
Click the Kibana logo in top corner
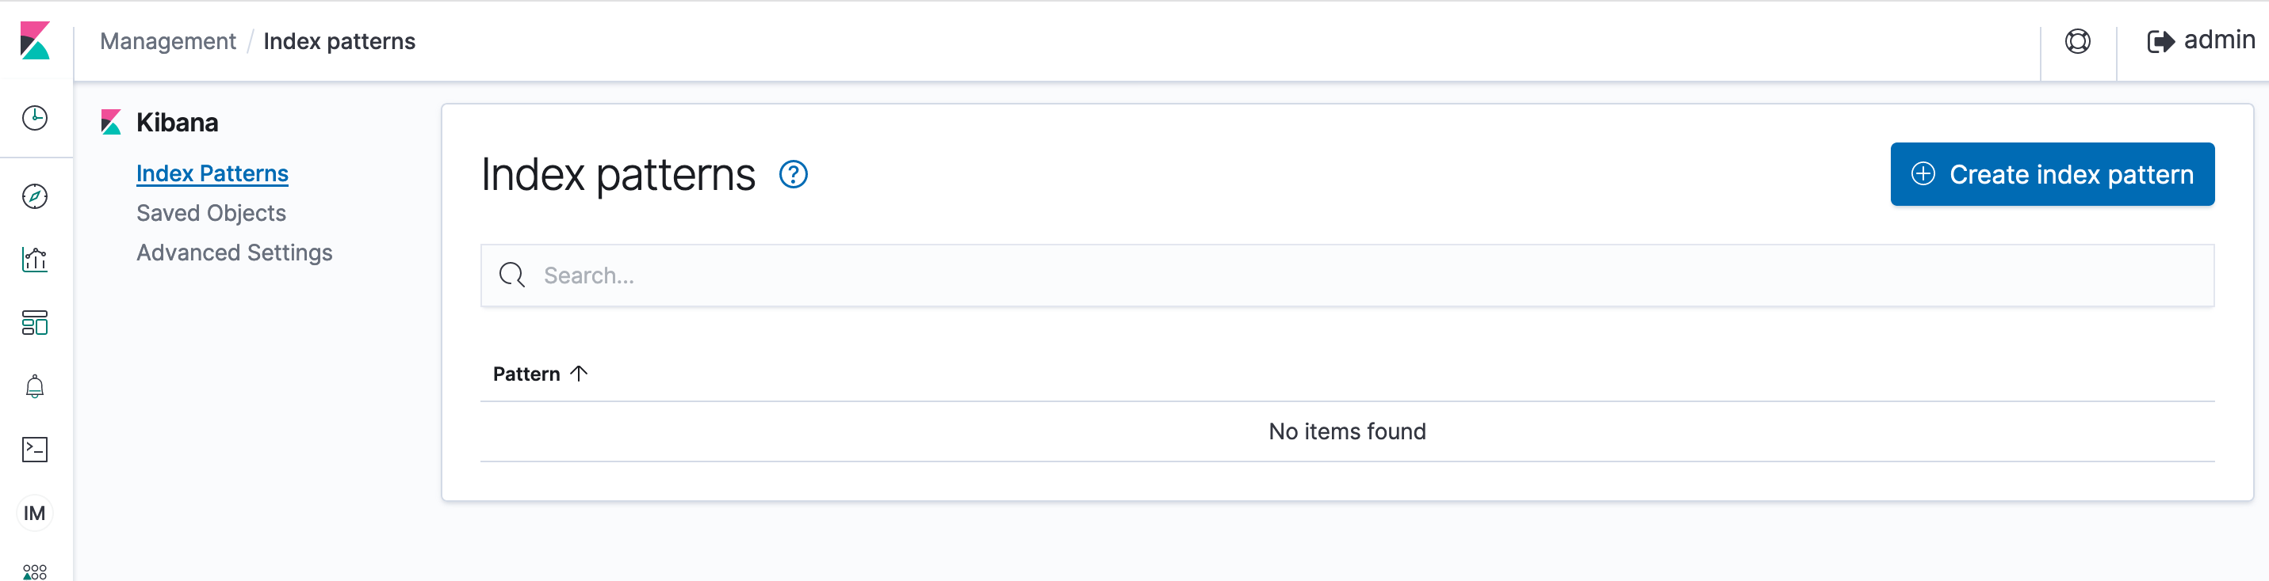click(34, 40)
